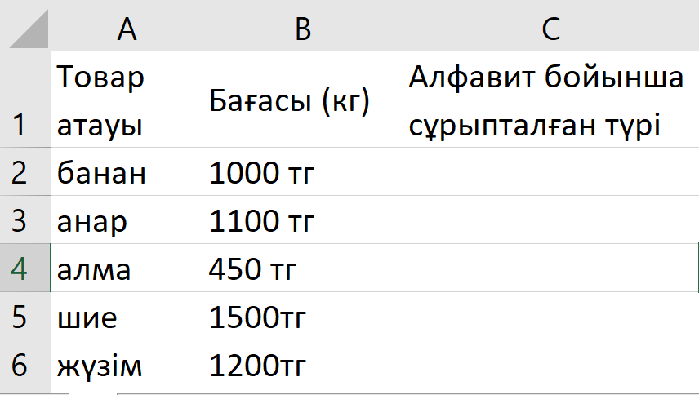Click the 'Бағасы (кг)' header cell
The image size is (699, 395).
[x=303, y=100]
